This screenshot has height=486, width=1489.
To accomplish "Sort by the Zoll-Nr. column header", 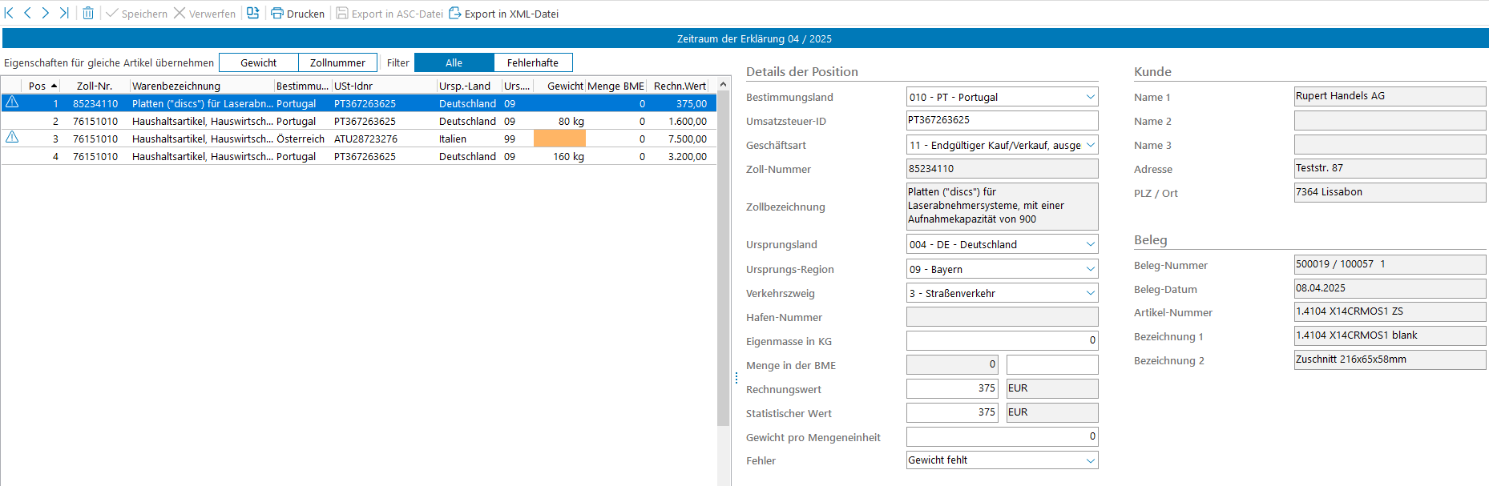I will (x=95, y=86).
